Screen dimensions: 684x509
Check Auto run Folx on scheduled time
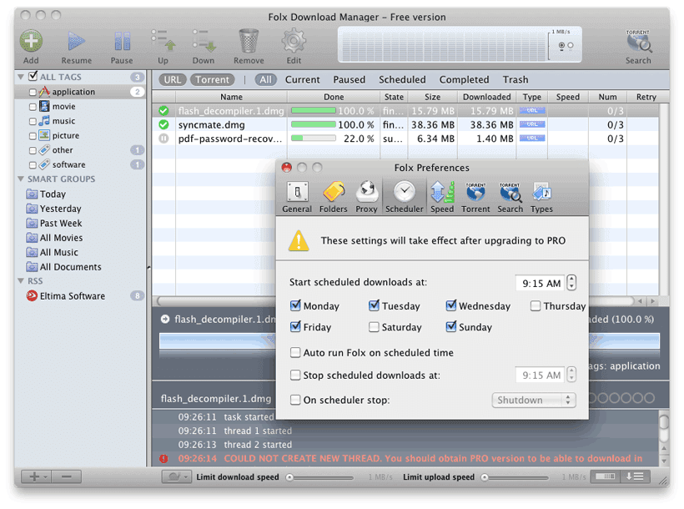click(x=295, y=353)
